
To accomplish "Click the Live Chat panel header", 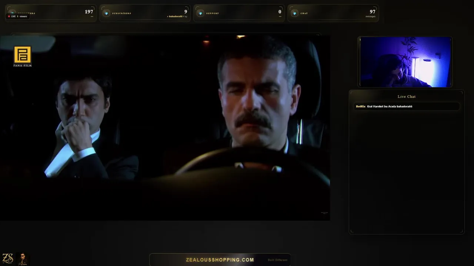I will pos(407,96).
